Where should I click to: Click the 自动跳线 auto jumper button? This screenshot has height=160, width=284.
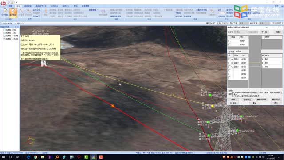point(247,100)
